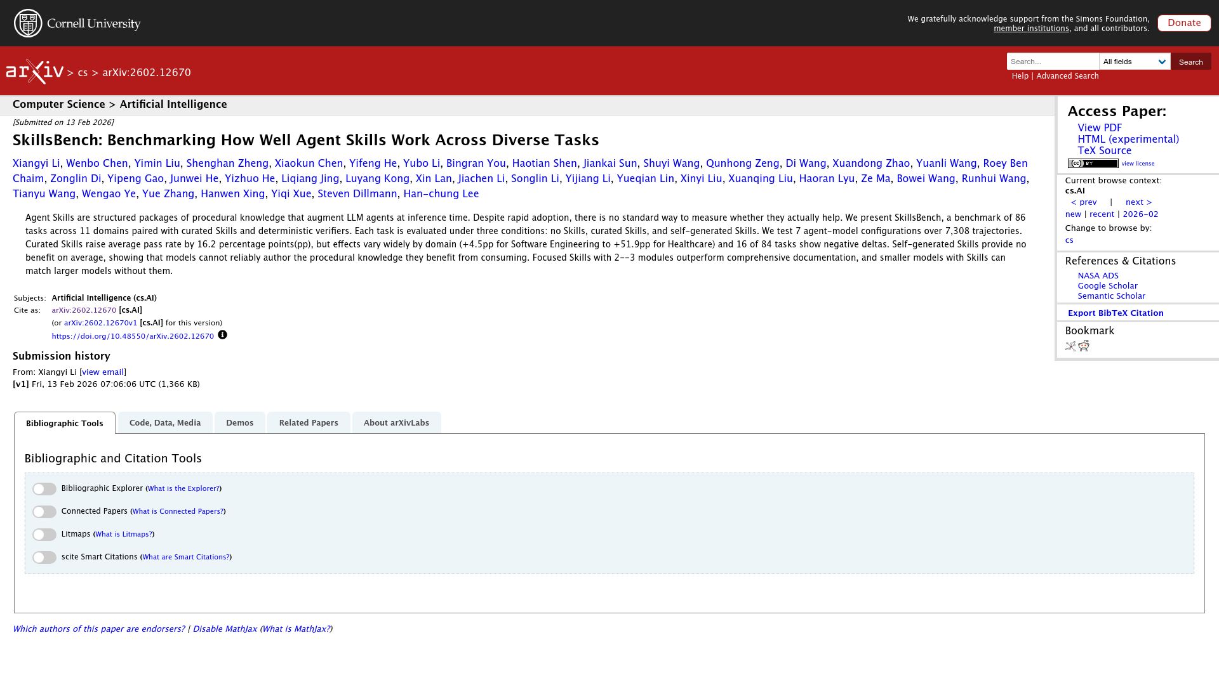Image resolution: width=1219 pixels, height=685 pixels.
Task: Open the Help link near search
Action: (x=1020, y=76)
